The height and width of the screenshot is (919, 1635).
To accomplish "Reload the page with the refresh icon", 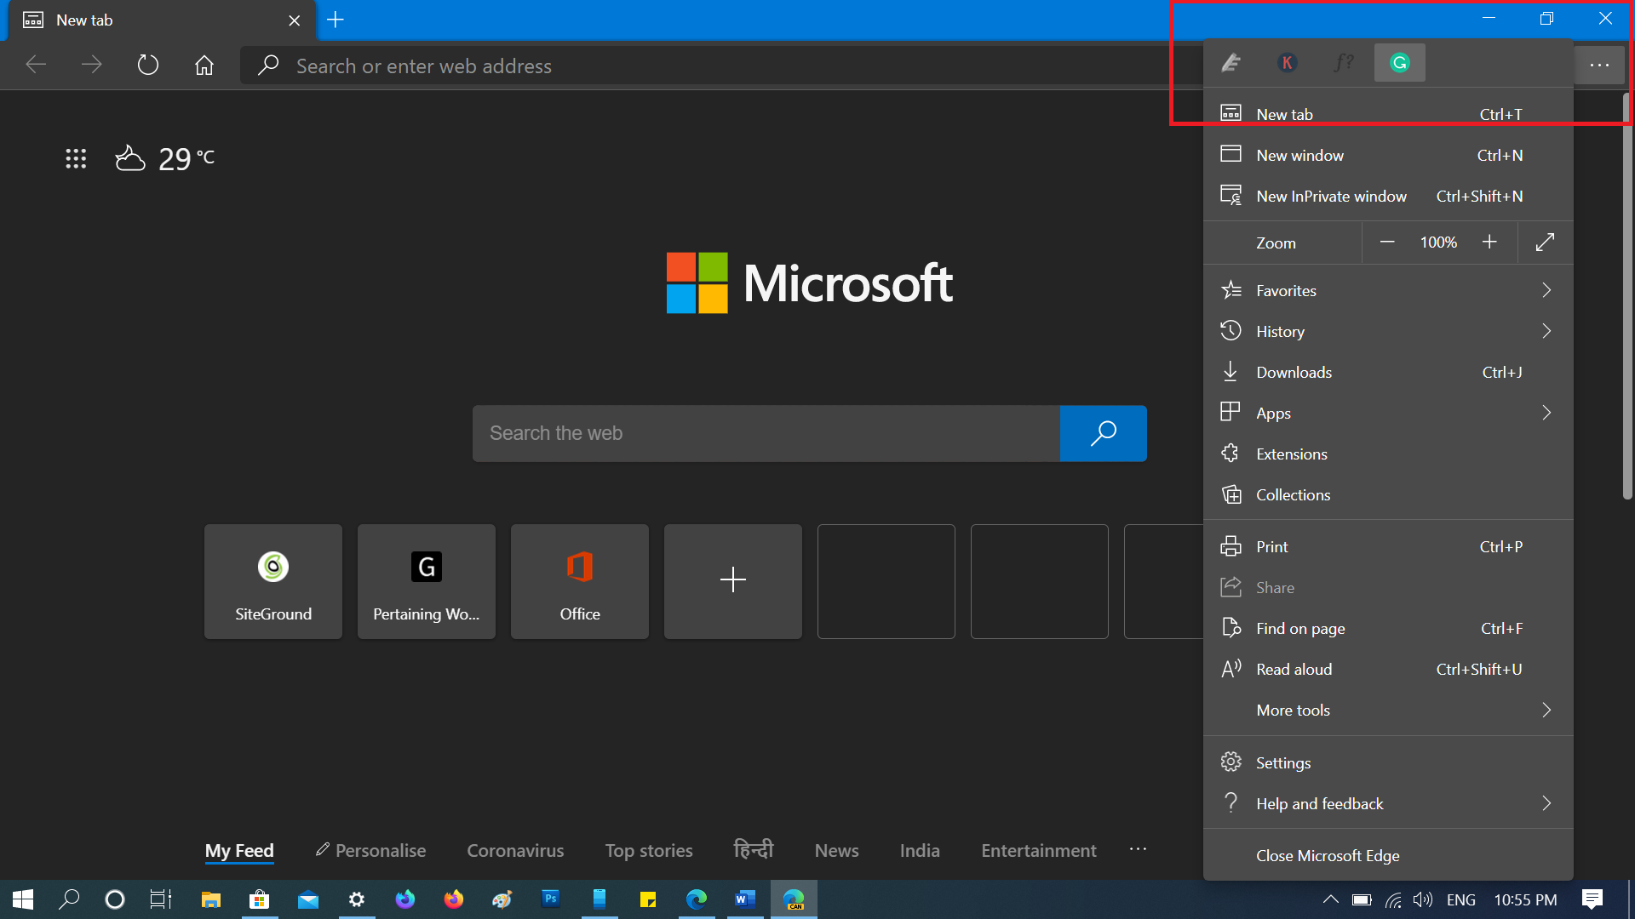I will pyautogui.click(x=147, y=65).
